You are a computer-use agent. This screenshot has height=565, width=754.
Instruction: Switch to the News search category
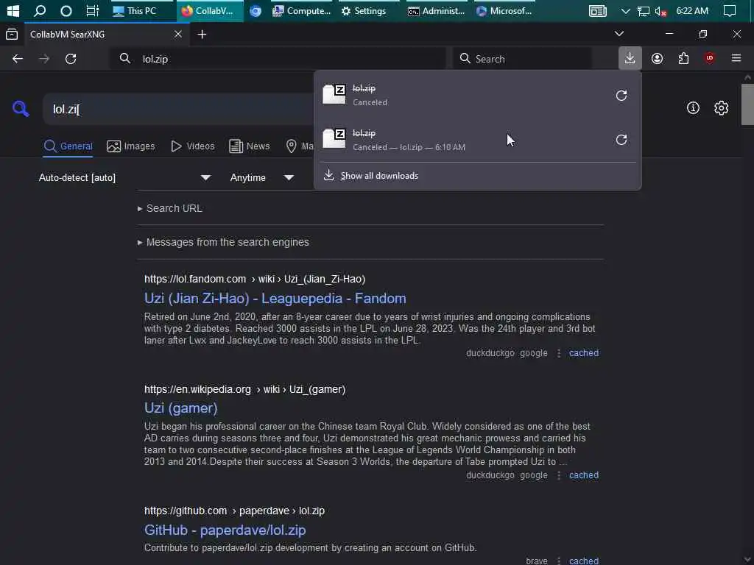click(x=249, y=146)
